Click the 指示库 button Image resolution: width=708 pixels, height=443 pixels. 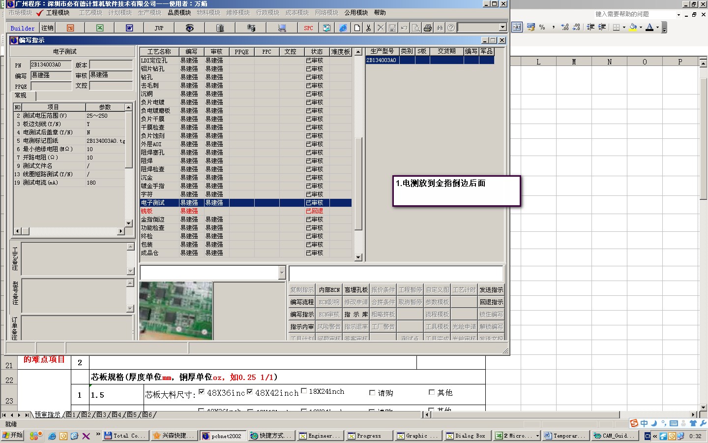[x=356, y=315]
